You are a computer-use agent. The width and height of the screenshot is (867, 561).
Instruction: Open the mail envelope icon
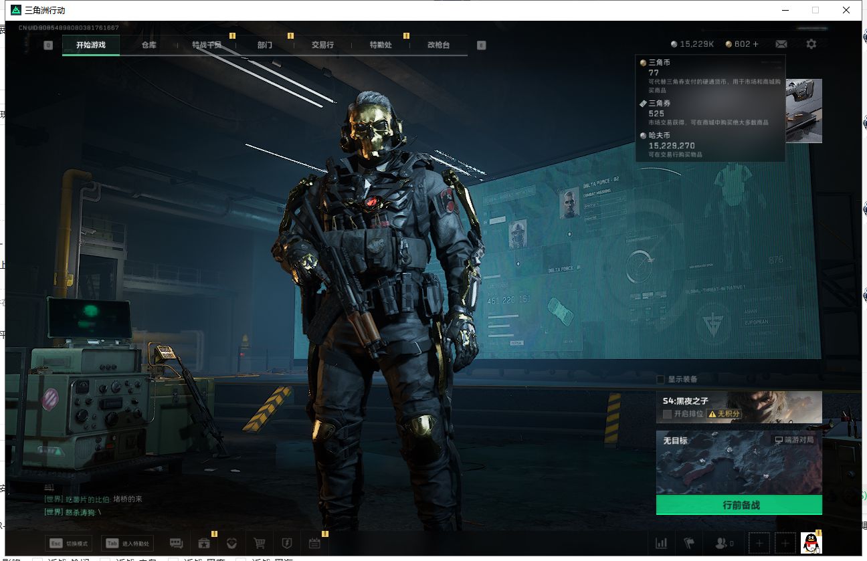click(x=781, y=44)
